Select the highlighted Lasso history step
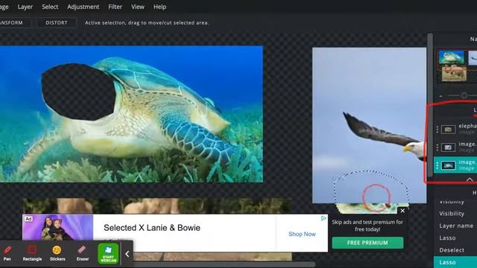This screenshot has width=477, height=268. click(455, 262)
